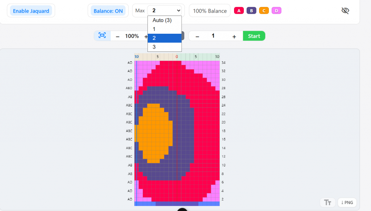The image size is (371, 211).
Task: Select the red A color swatch
Action: point(239,11)
